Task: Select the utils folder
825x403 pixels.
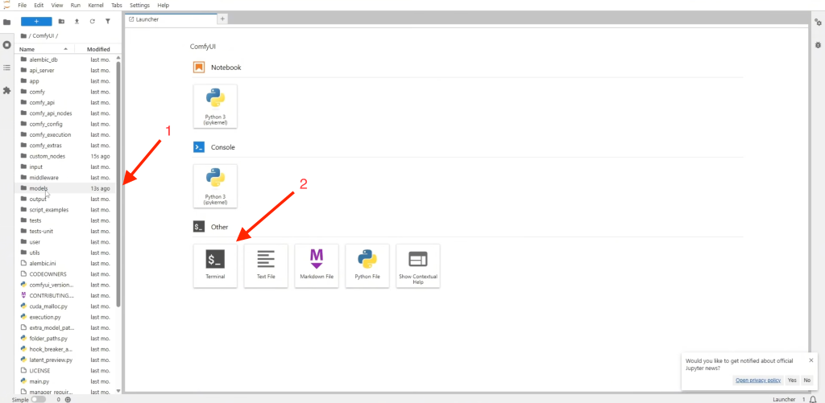Action: 65,253
